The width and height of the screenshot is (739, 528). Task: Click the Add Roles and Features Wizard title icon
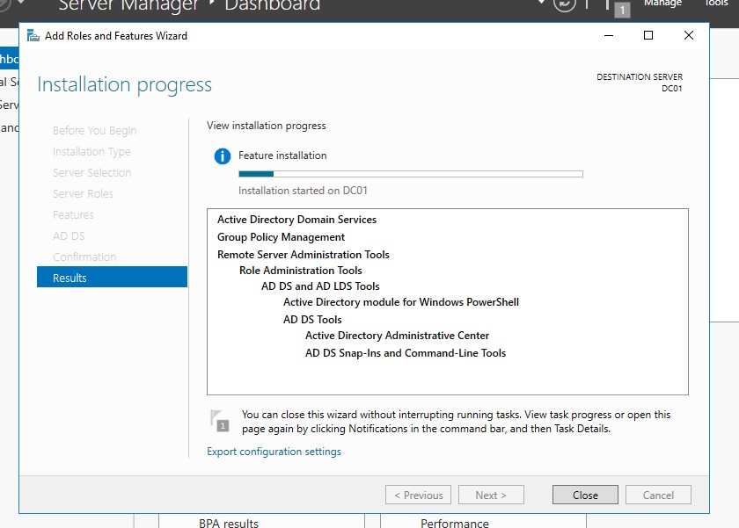(33, 36)
